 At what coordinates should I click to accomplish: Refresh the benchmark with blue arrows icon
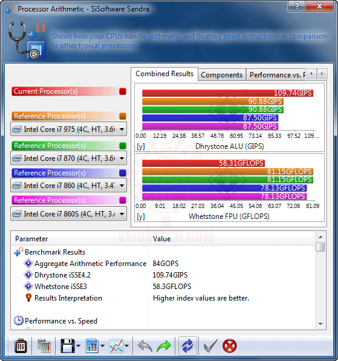(187, 346)
